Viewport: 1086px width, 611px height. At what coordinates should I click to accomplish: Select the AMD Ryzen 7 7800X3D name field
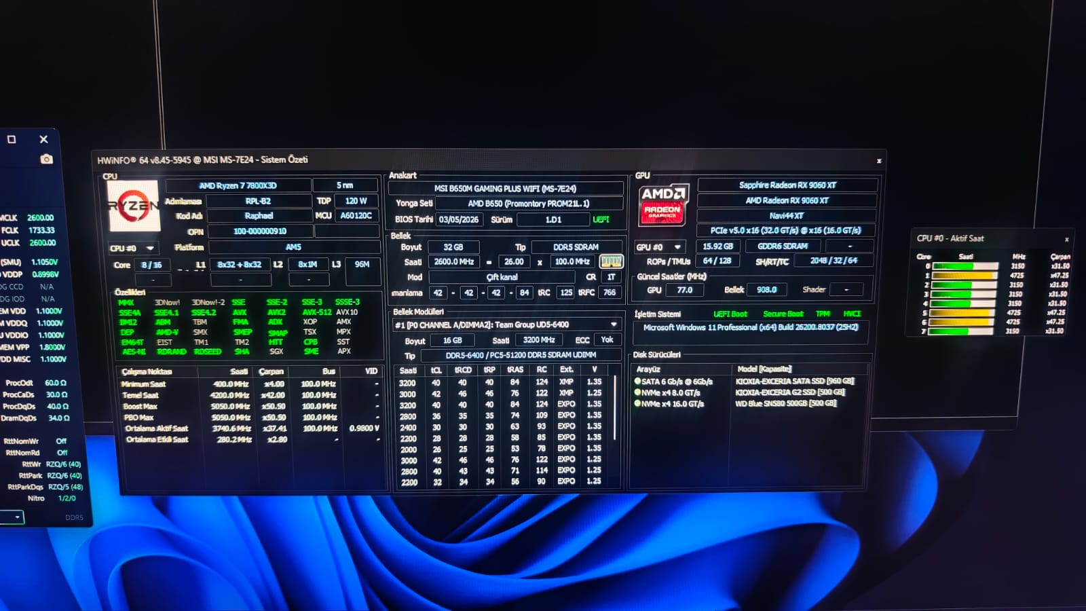pyautogui.click(x=238, y=185)
